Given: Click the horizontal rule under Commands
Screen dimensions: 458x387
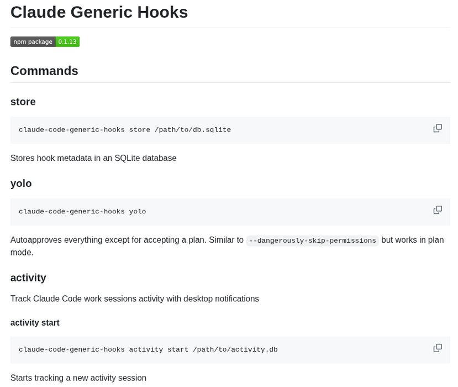Looking at the screenshot, I should [x=230, y=83].
